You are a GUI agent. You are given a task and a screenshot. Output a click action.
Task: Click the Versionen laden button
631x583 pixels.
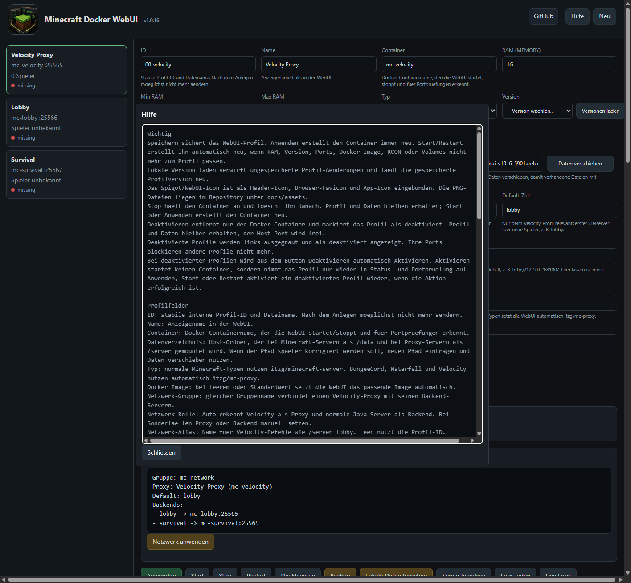click(600, 111)
